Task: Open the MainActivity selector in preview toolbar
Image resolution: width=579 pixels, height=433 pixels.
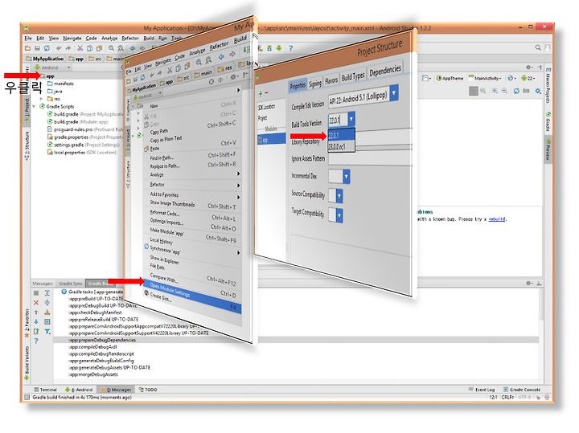Action: pyautogui.click(x=485, y=78)
